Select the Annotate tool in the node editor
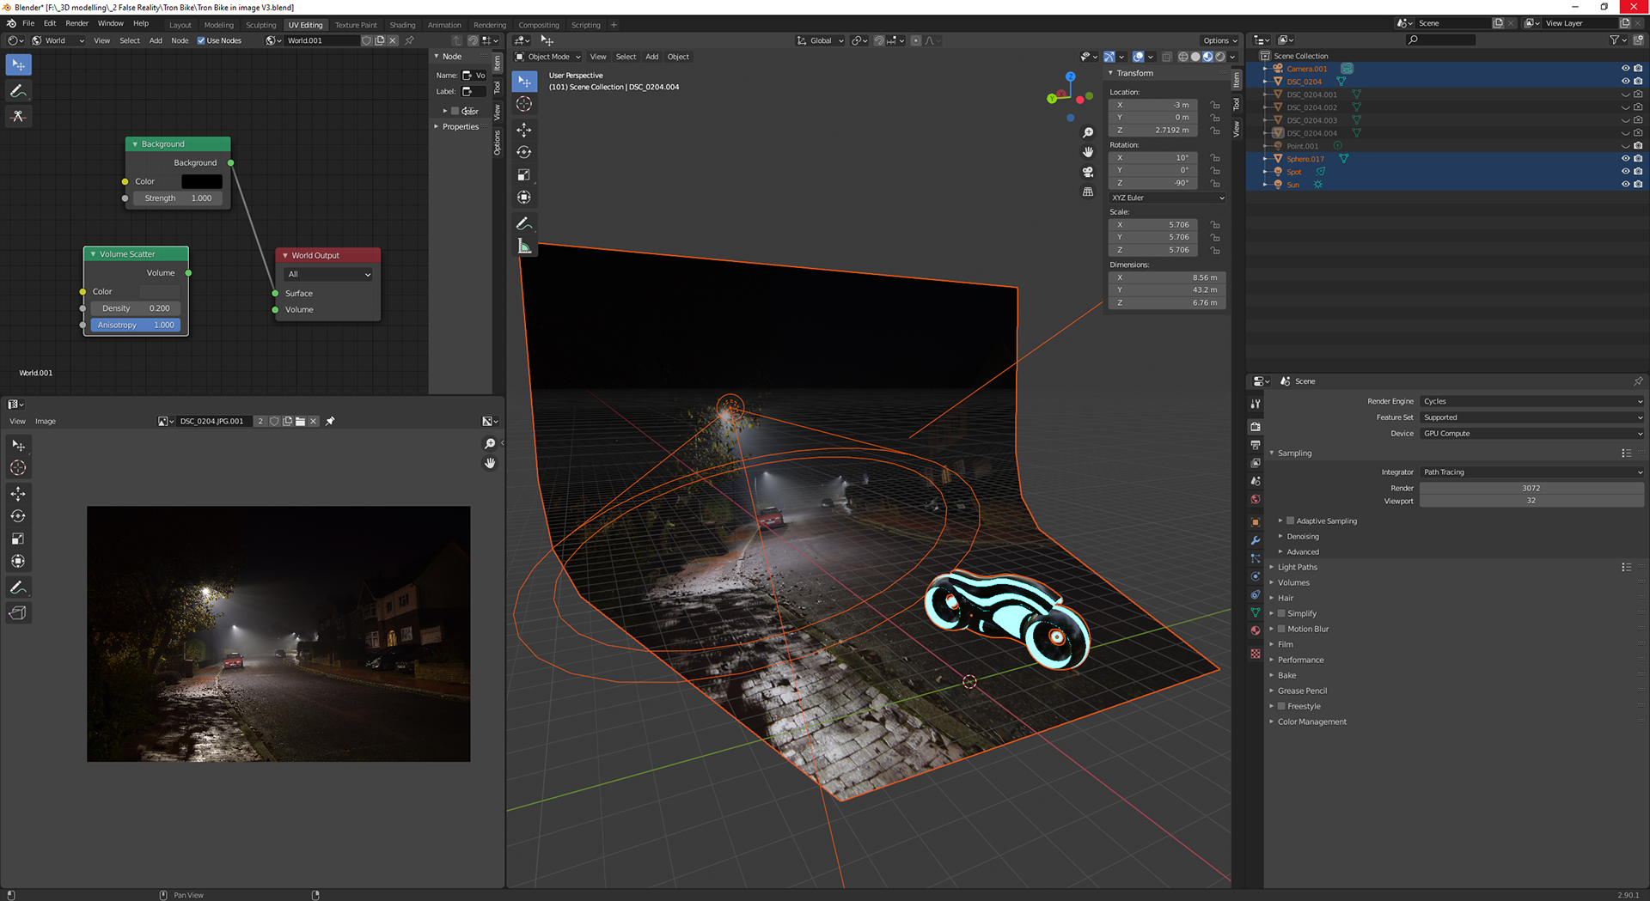Screen dimensions: 1650x901 [x=18, y=90]
